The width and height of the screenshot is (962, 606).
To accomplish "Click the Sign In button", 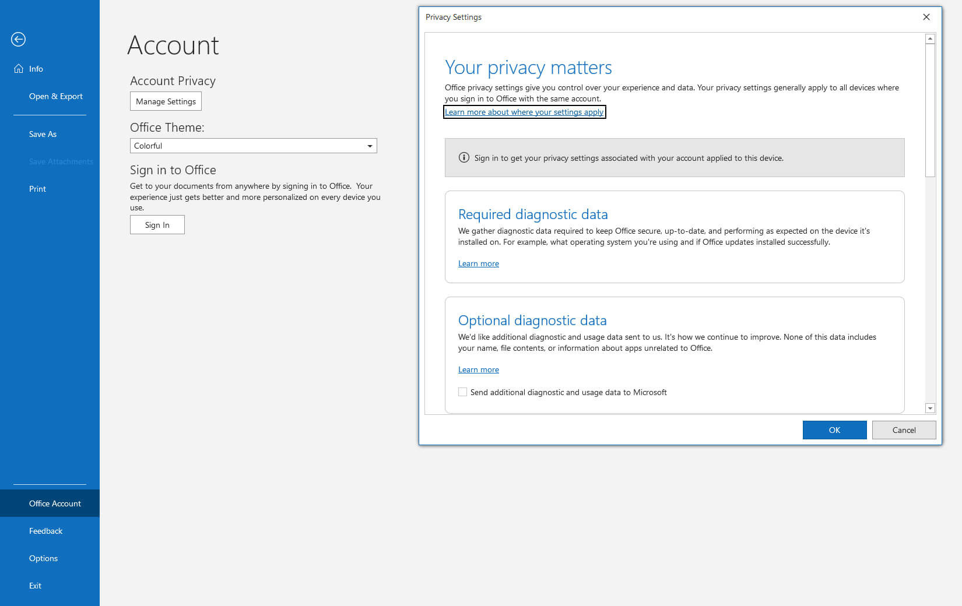I will click(x=157, y=225).
